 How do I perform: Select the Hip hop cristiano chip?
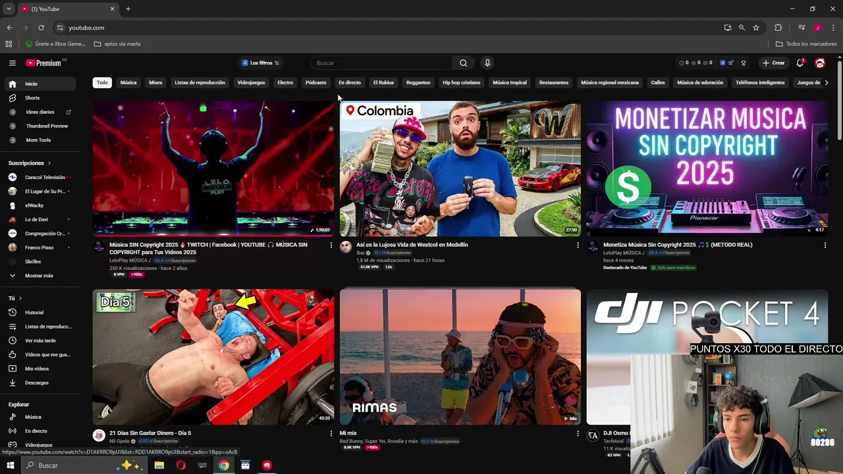(x=461, y=82)
